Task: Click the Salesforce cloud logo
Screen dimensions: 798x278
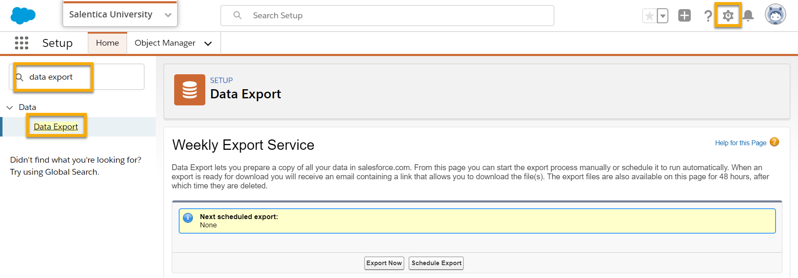Action: click(x=23, y=16)
